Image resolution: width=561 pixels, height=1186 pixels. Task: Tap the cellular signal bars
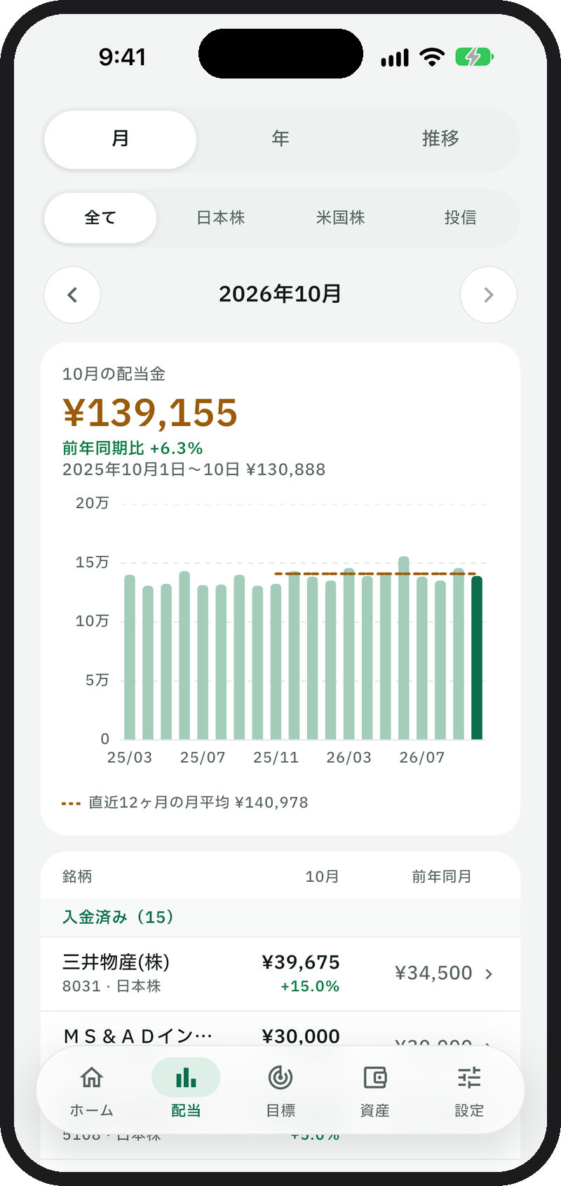pyautogui.click(x=395, y=57)
